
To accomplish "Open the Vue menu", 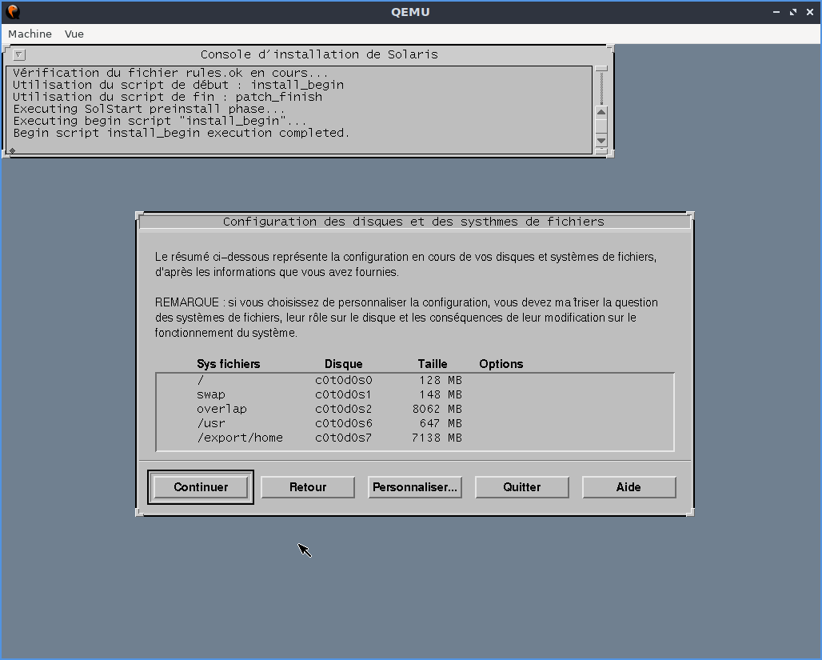I will click(74, 34).
